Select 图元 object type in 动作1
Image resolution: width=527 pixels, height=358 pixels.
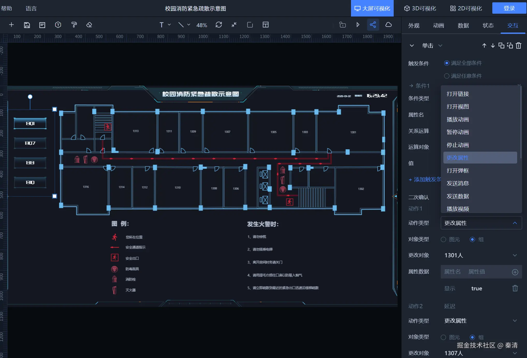[443, 239]
